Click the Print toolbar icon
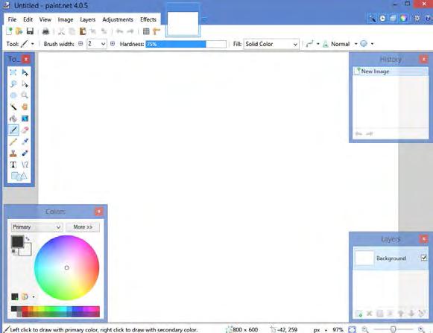Viewport: 433px width, 333px height. (x=45, y=31)
